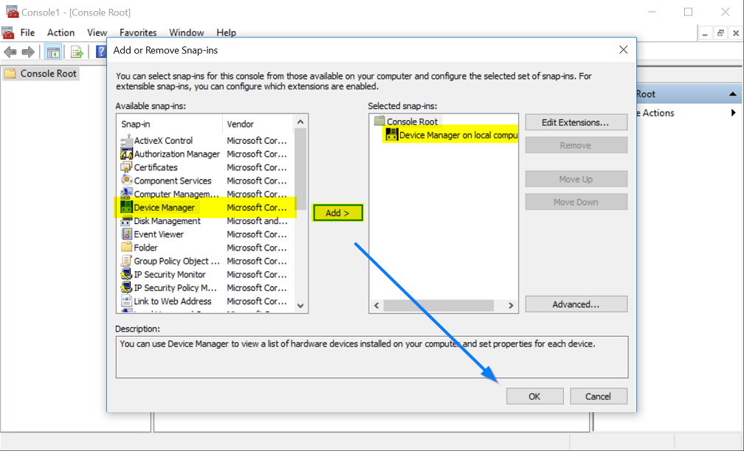Viewport: 744px width, 451px height.
Task: Collapse the Actions pane section with the up arrow
Action: coord(733,94)
